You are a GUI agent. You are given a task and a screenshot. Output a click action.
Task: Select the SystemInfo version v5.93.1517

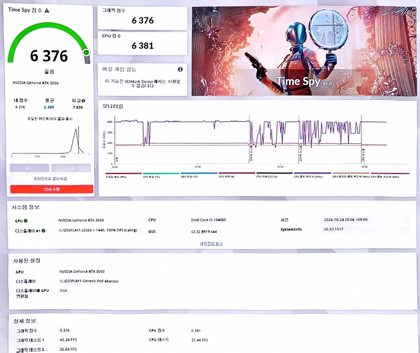tap(333, 229)
